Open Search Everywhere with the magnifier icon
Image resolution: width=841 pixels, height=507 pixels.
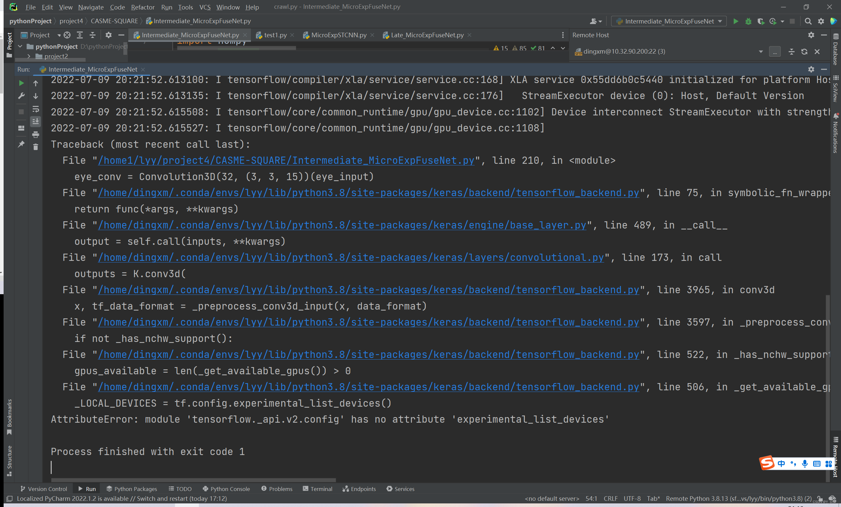[808, 21]
